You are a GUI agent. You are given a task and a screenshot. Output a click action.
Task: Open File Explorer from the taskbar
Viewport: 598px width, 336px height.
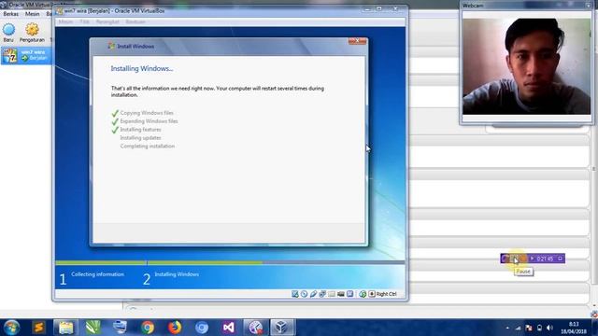click(x=65, y=328)
